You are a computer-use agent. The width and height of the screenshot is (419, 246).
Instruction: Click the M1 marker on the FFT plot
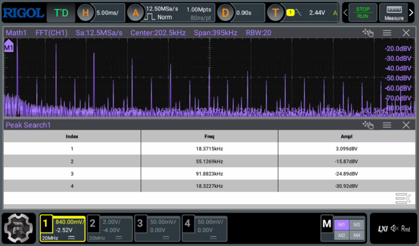8,46
